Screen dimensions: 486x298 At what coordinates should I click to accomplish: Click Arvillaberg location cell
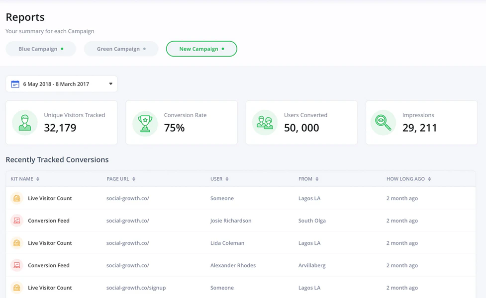coord(312,266)
